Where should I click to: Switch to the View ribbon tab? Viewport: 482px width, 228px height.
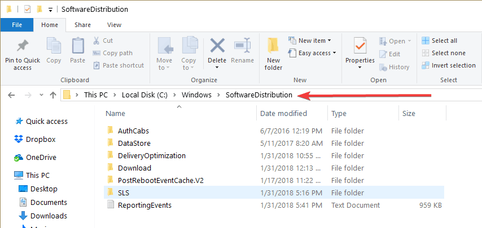point(114,25)
